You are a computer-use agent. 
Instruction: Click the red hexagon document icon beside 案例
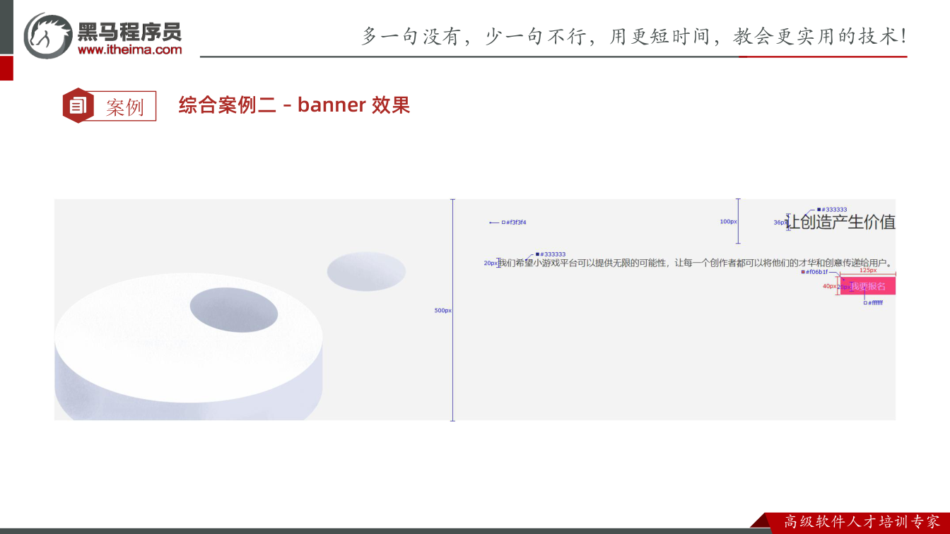(78, 106)
